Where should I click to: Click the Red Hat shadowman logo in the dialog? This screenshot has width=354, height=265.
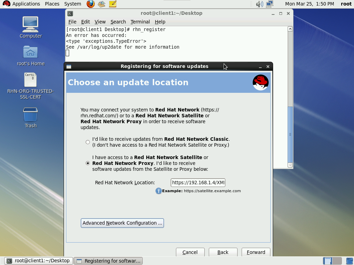click(261, 82)
